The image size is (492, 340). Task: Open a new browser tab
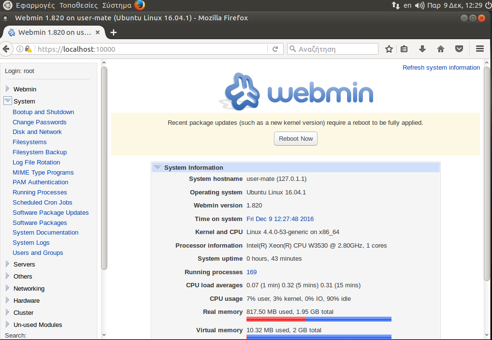[x=114, y=32]
